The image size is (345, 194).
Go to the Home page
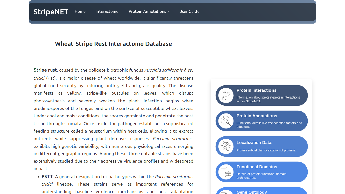tap(80, 11)
